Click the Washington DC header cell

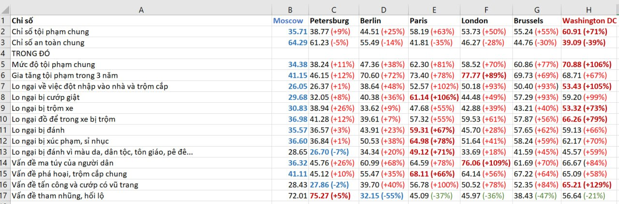coord(590,21)
